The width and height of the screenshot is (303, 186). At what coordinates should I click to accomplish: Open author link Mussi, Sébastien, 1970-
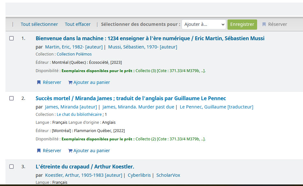(x=143, y=47)
